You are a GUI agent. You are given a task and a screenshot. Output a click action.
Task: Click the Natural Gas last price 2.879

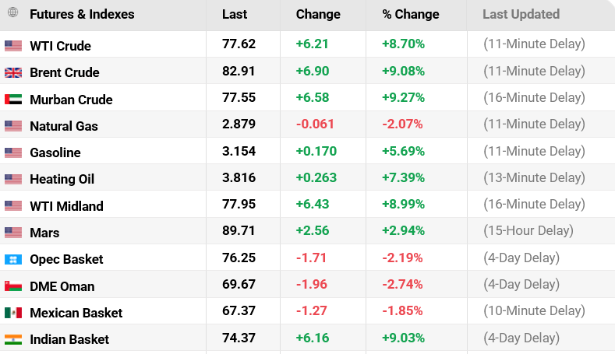pyautogui.click(x=239, y=124)
